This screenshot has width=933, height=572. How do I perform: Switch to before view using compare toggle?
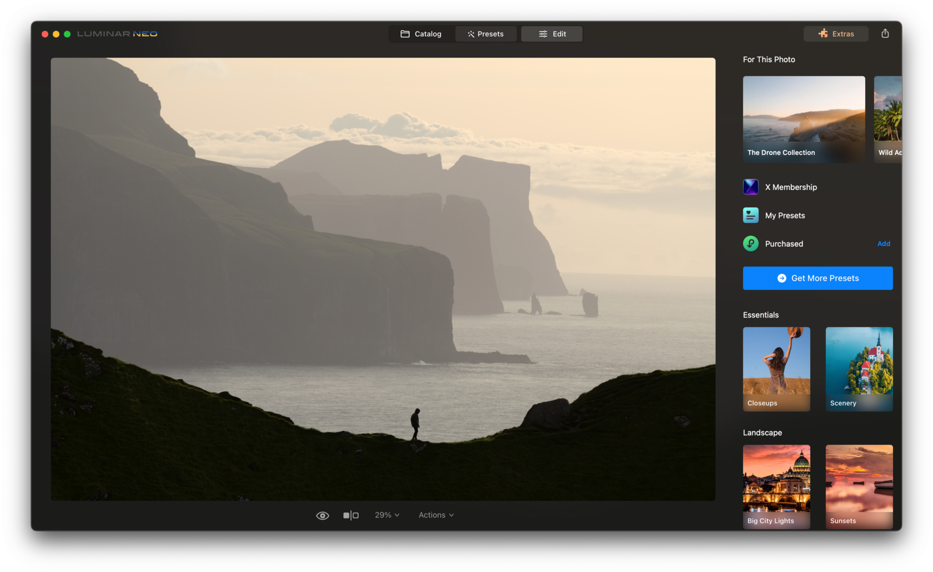click(351, 515)
